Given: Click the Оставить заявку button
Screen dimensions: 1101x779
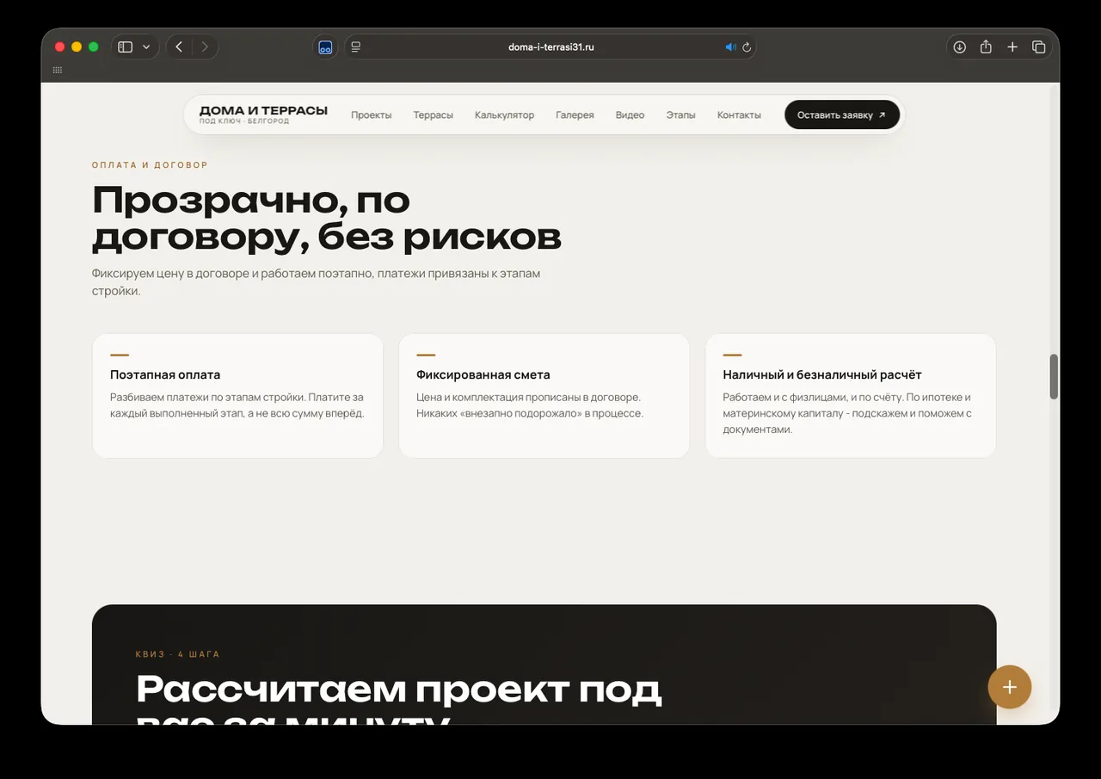Looking at the screenshot, I should tap(842, 115).
